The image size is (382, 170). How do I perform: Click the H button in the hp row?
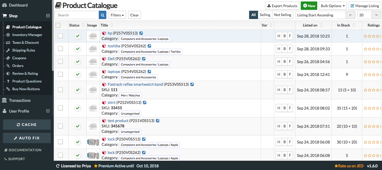279,36
